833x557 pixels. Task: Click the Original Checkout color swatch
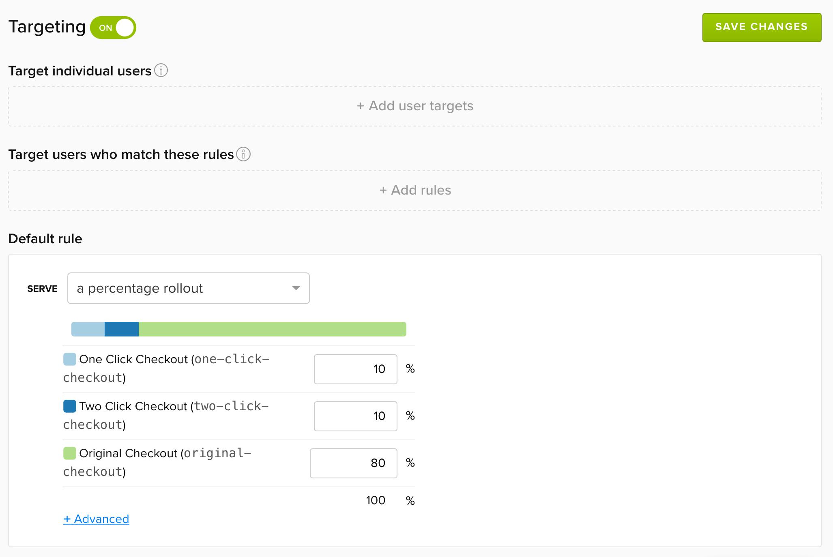69,453
